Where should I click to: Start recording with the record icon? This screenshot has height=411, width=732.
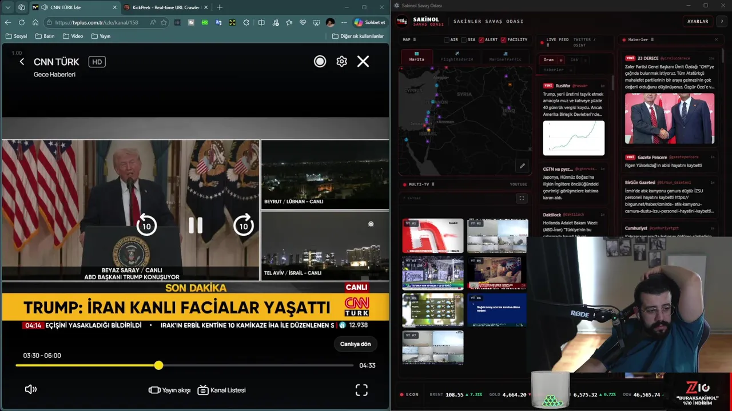point(320,62)
